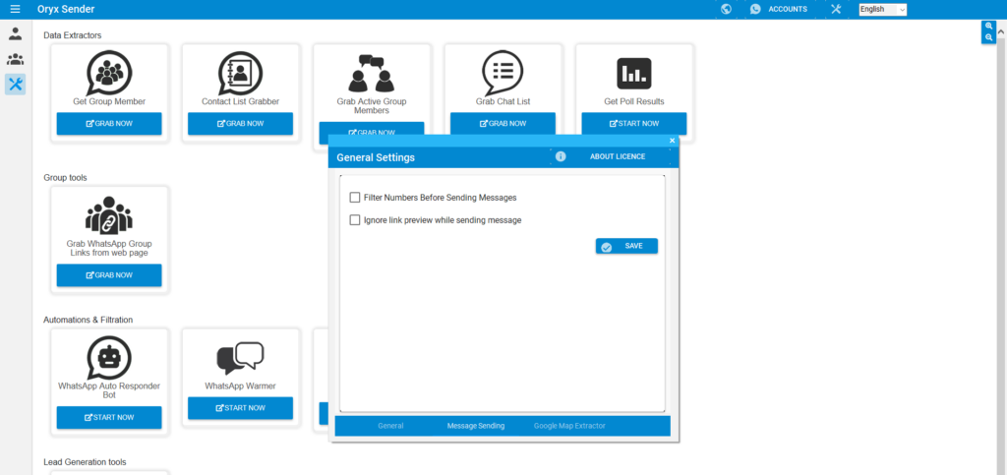Viewport: 1007px width, 475px height.
Task: Select the tools sidebar icon
Action: pyautogui.click(x=16, y=85)
